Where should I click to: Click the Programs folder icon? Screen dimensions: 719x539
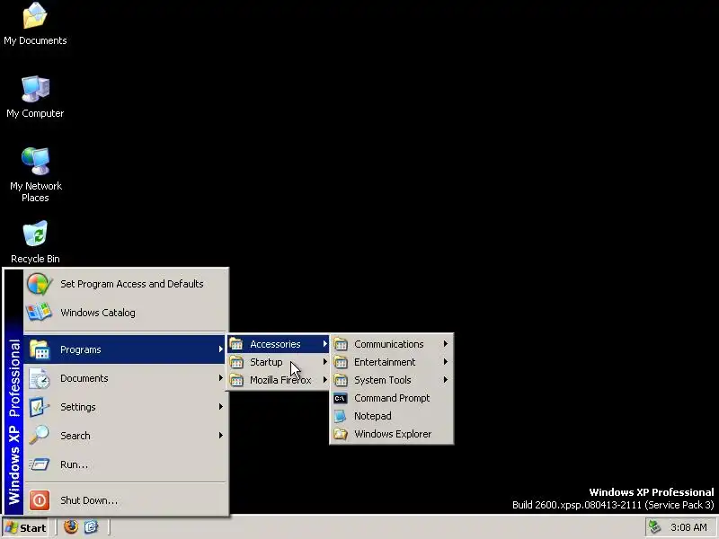pos(40,349)
